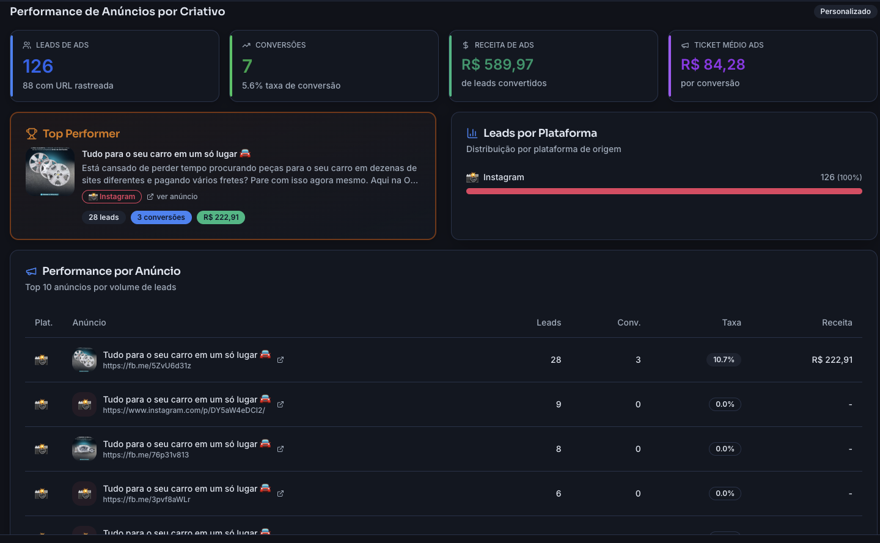Viewport: 880px width, 543px height.
Task: Click the Instagram badge in Top Performer
Action: (x=112, y=197)
